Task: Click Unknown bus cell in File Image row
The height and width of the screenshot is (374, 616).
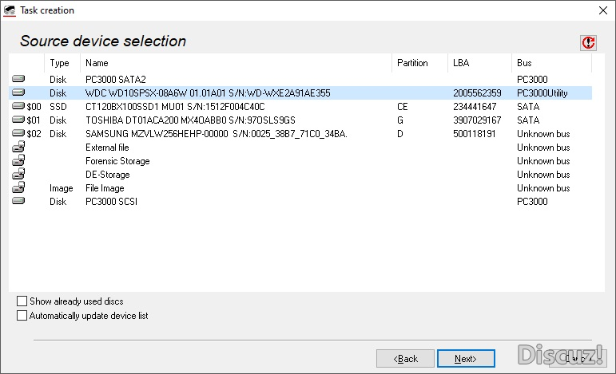Action: 543,188
